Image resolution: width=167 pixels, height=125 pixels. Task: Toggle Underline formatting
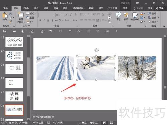click(x=48, y=20)
